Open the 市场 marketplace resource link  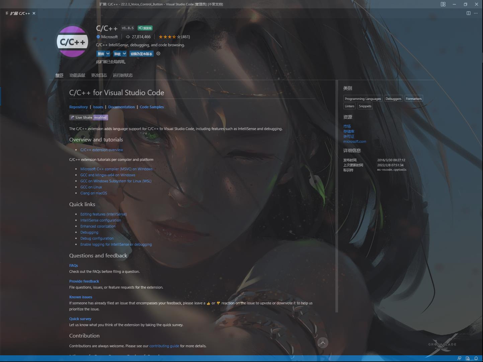click(x=347, y=126)
